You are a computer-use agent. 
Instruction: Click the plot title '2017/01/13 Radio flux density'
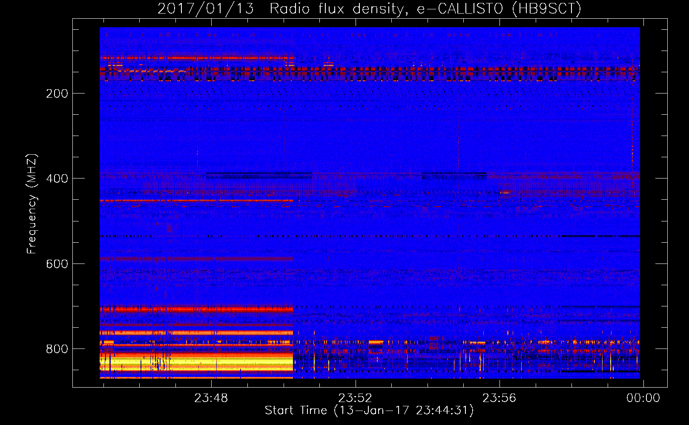pos(369,9)
